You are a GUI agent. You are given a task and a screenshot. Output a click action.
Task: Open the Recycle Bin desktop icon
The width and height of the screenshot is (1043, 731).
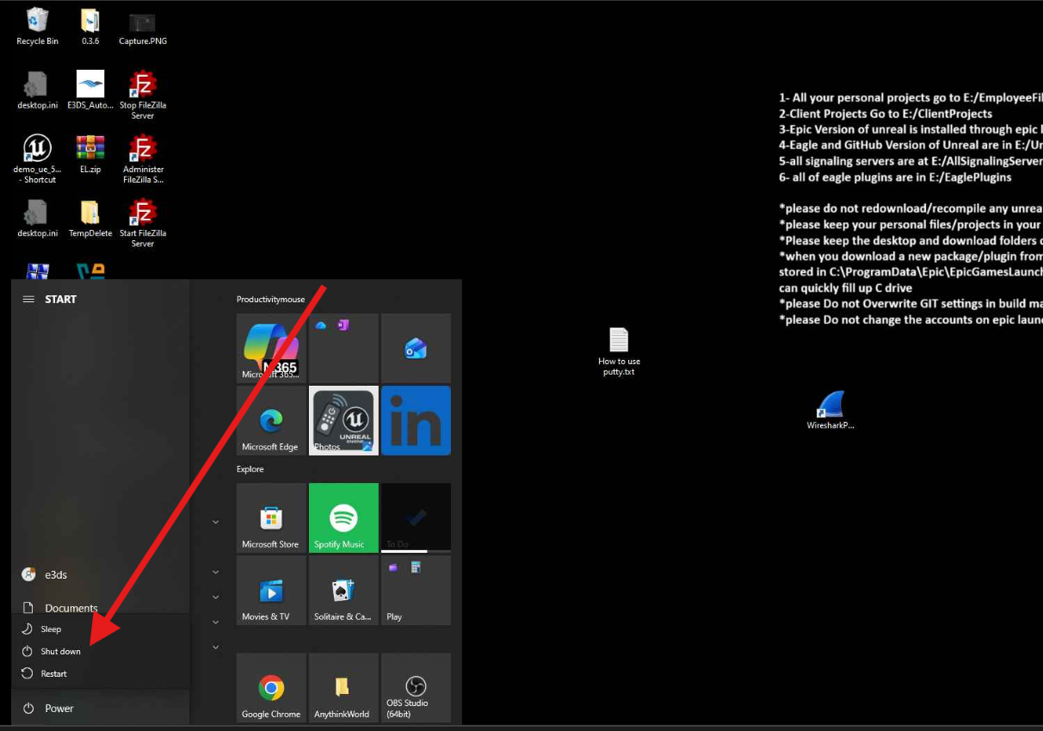37,26
